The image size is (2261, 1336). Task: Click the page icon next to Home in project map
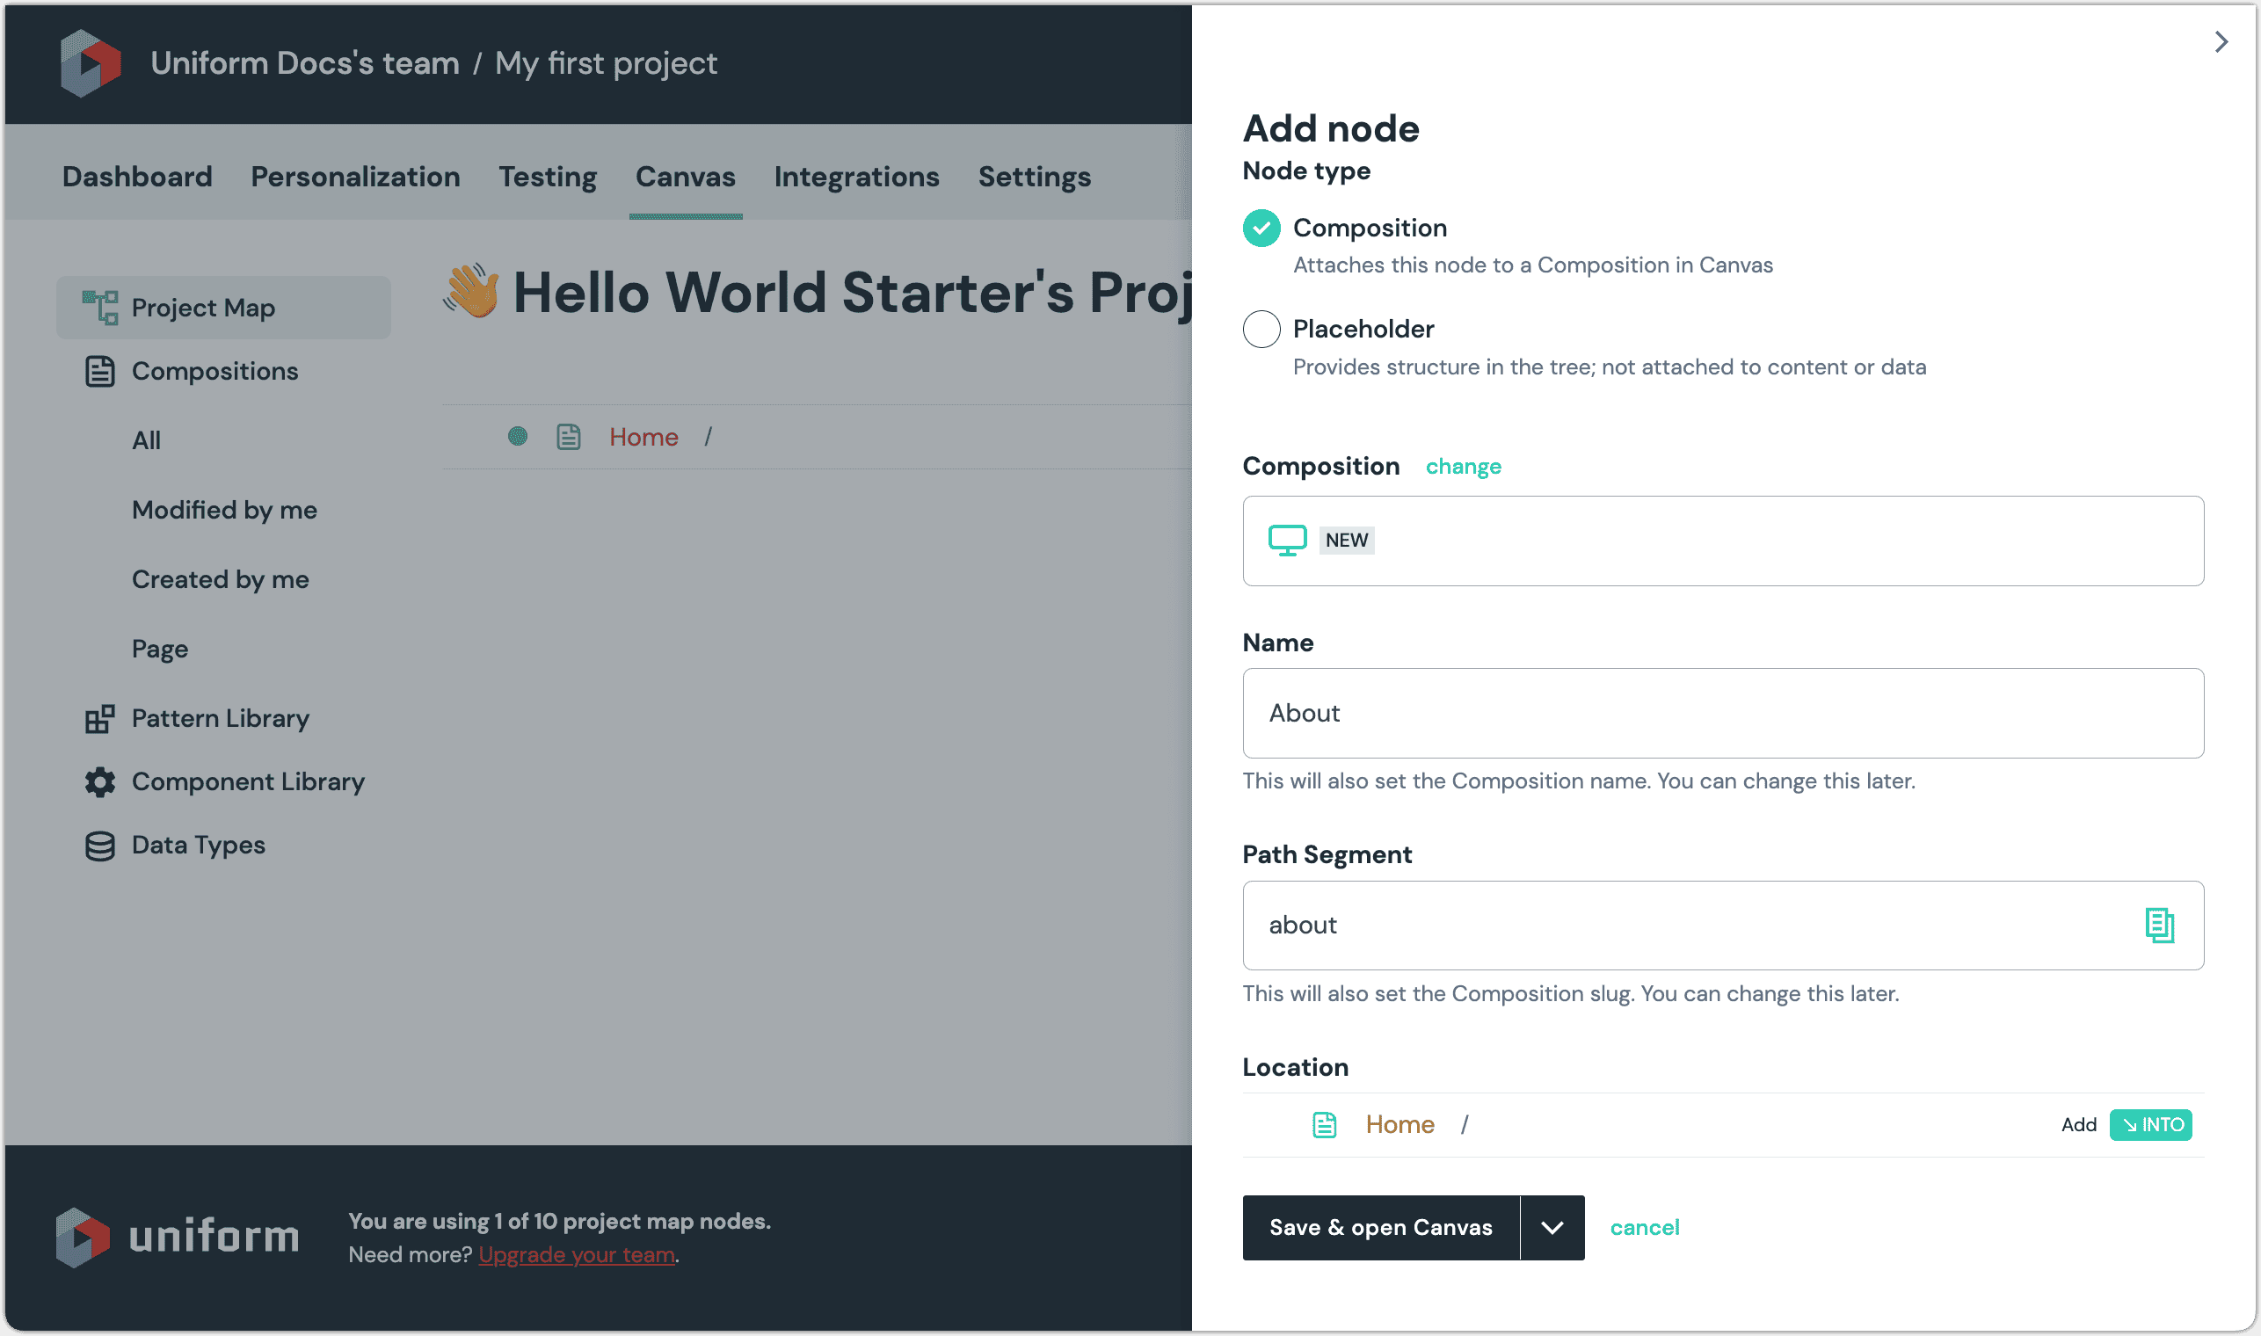[x=568, y=437]
